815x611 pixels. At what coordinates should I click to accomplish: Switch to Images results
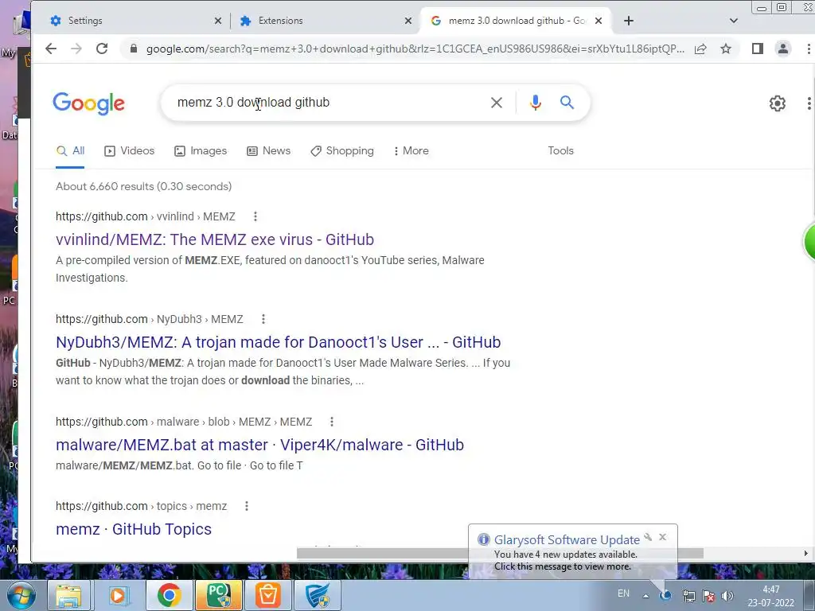pos(201,150)
